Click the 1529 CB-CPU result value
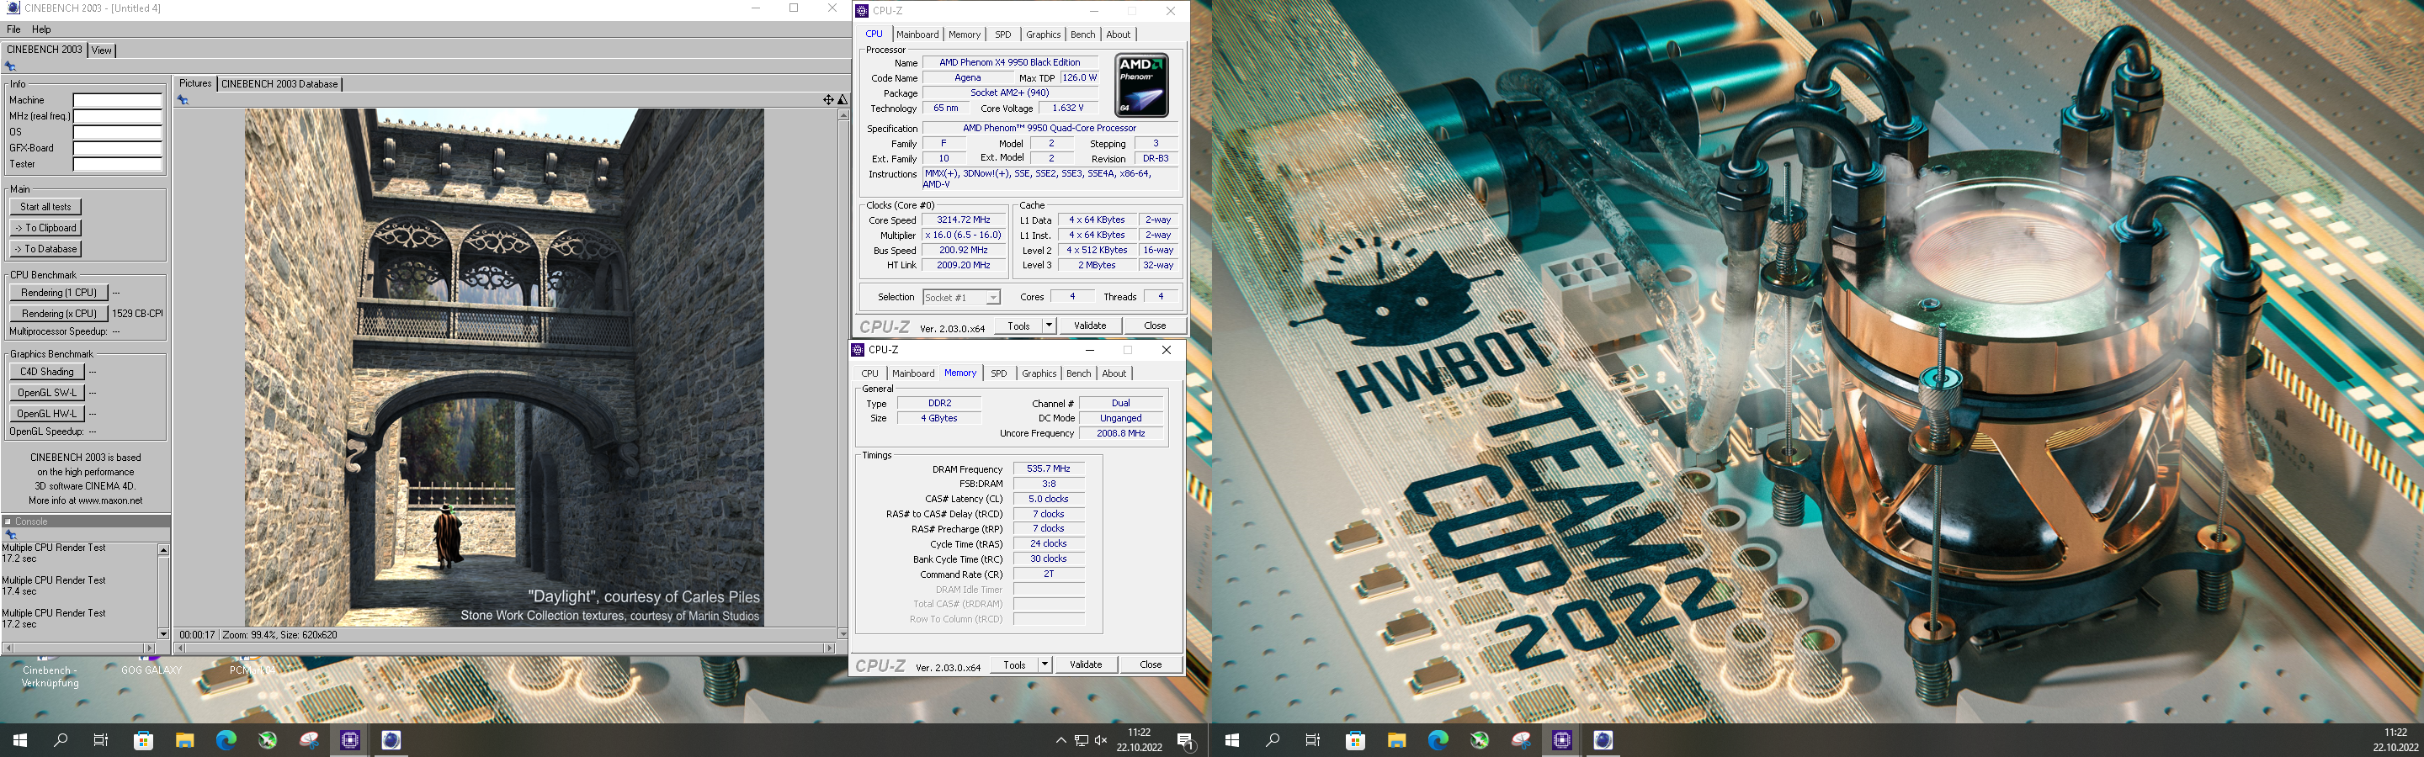This screenshot has height=757, width=2424. pos(137,313)
